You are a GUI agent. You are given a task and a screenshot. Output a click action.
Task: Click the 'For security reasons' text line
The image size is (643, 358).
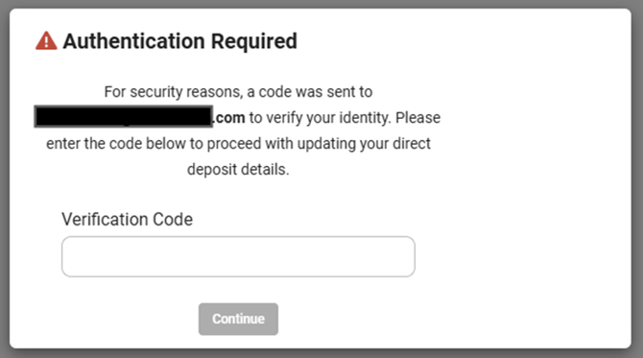pos(238,92)
